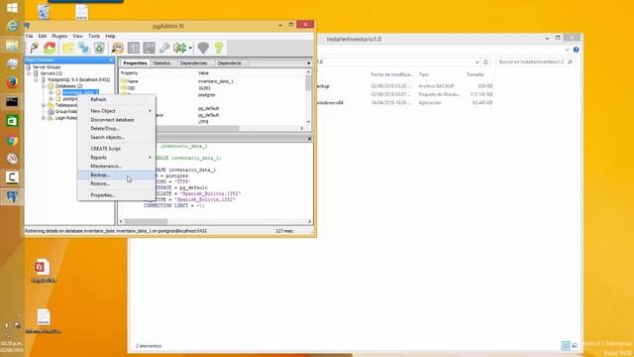Expand the postgres database node
Image resolution: width=634 pixels, height=357 pixels.
51,99
